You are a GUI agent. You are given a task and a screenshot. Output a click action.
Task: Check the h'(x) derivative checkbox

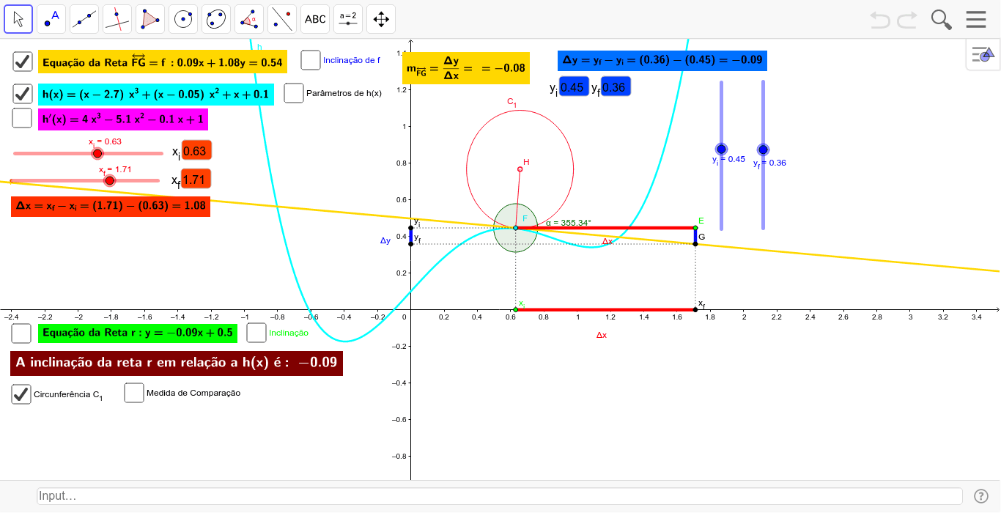click(23, 118)
